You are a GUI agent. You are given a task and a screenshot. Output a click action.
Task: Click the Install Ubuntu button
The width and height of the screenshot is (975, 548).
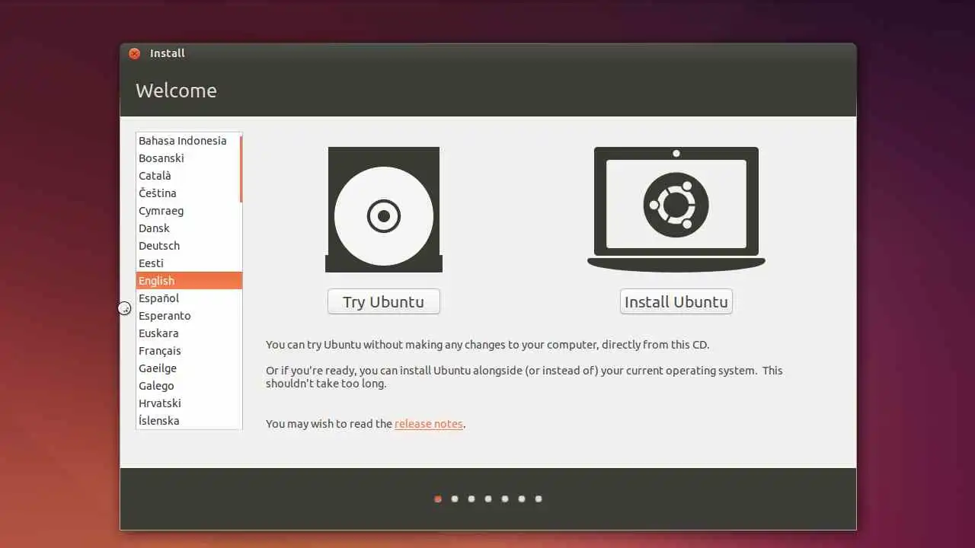[x=676, y=301]
